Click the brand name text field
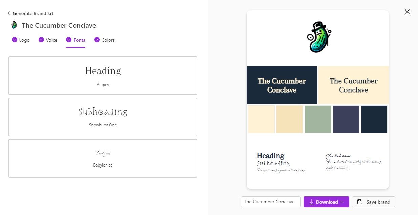Image resolution: width=418 pixels, height=215 pixels. tap(271, 202)
